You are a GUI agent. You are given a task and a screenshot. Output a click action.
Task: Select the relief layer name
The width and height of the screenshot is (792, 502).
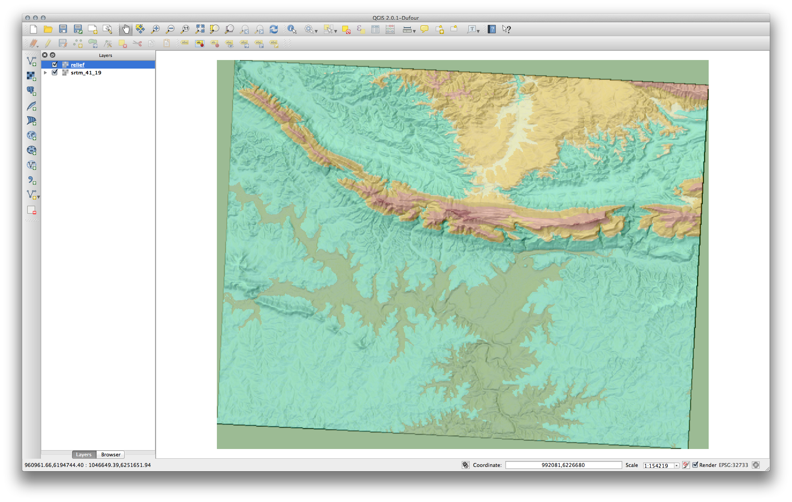click(x=77, y=65)
